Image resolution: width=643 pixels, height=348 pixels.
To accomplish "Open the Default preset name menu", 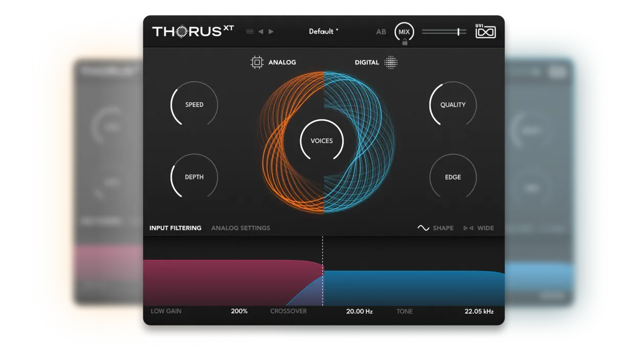I will pyautogui.click(x=324, y=31).
